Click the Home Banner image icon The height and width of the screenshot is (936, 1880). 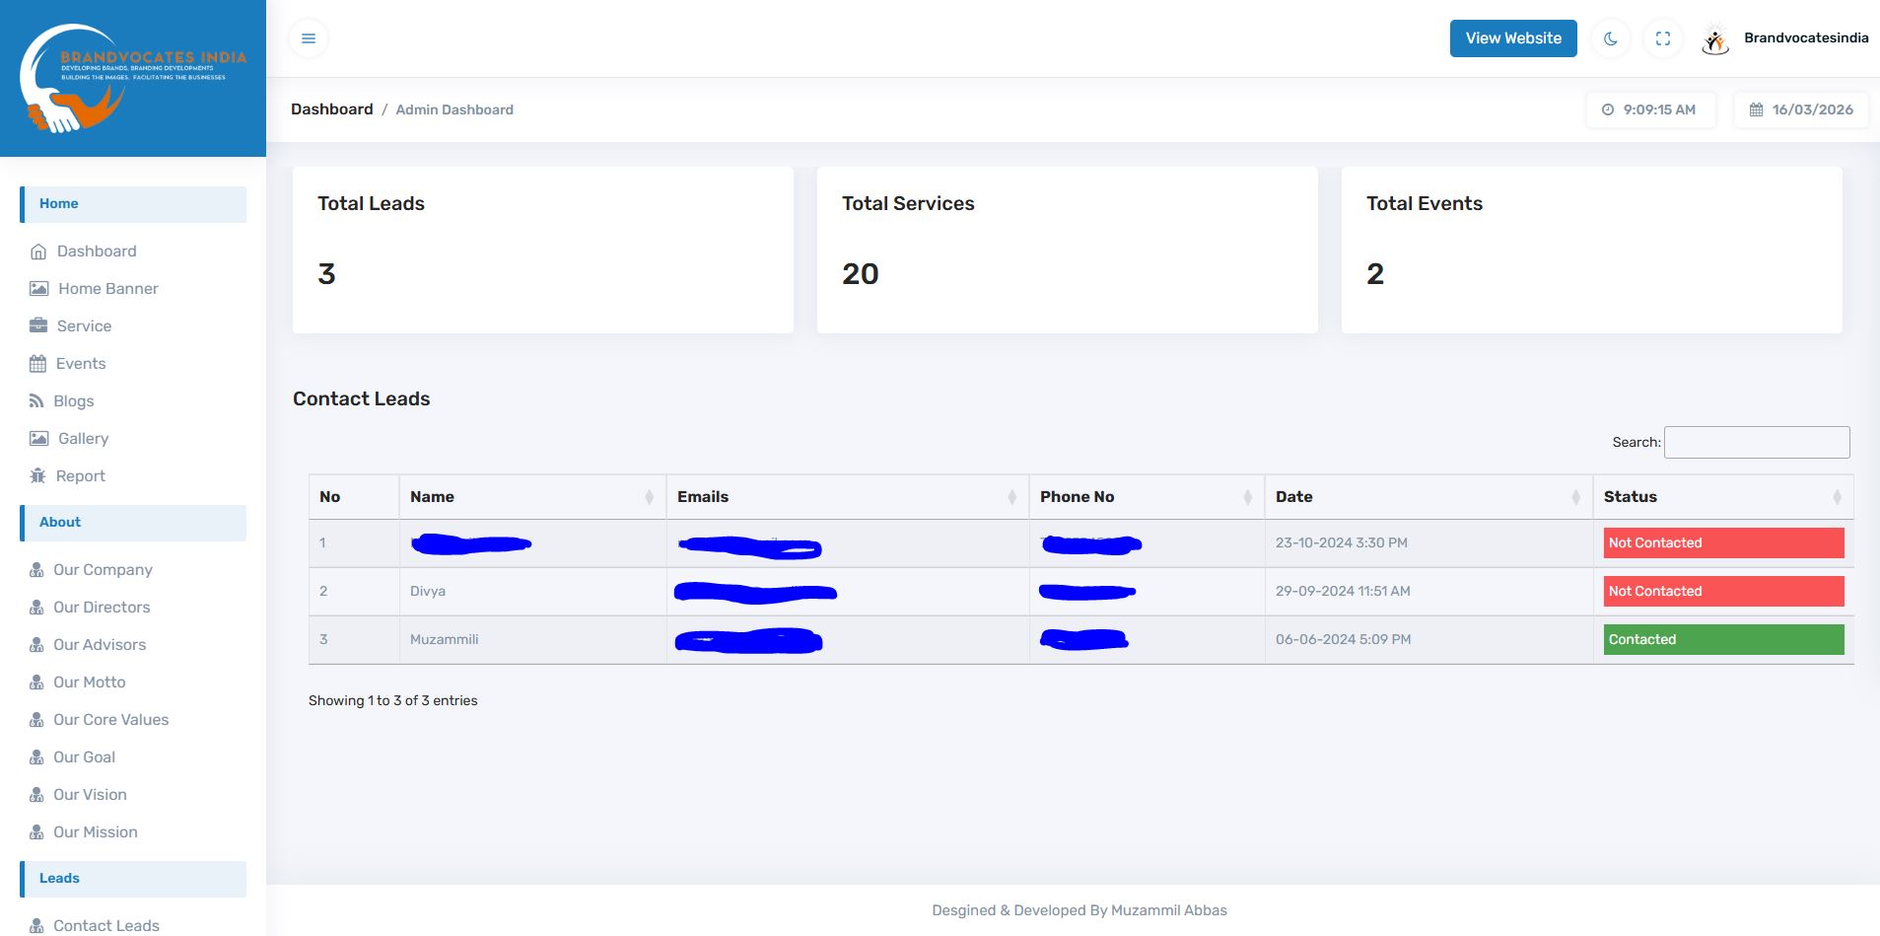38,289
